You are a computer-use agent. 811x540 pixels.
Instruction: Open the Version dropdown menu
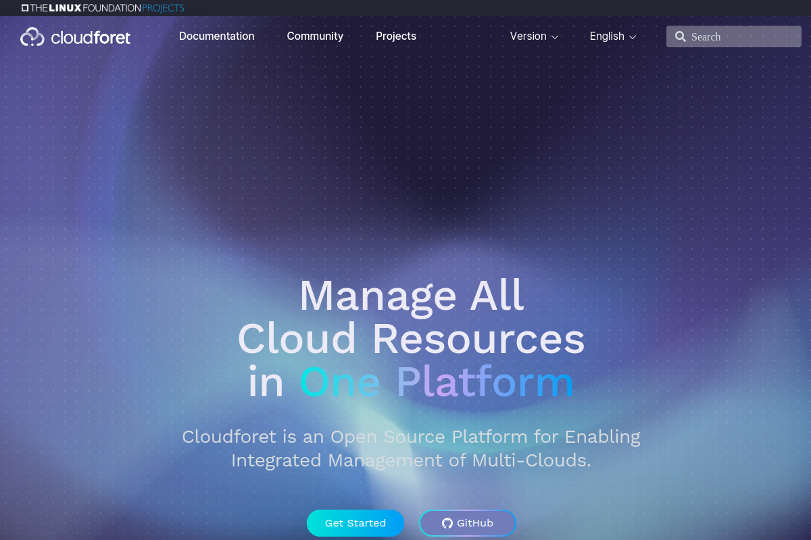coord(534,36)
